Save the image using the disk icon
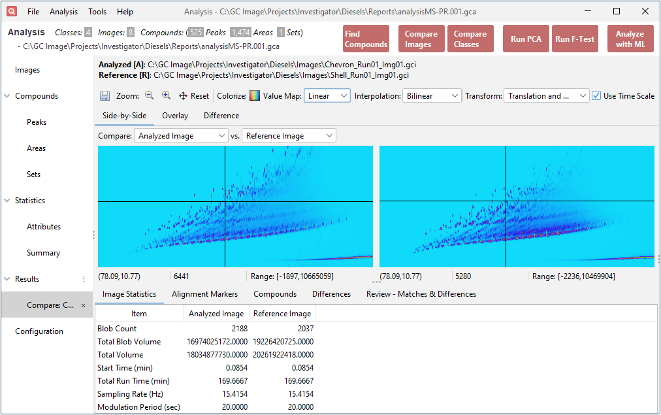The height and width of the screenshot is (415, 661). point(105,95)
